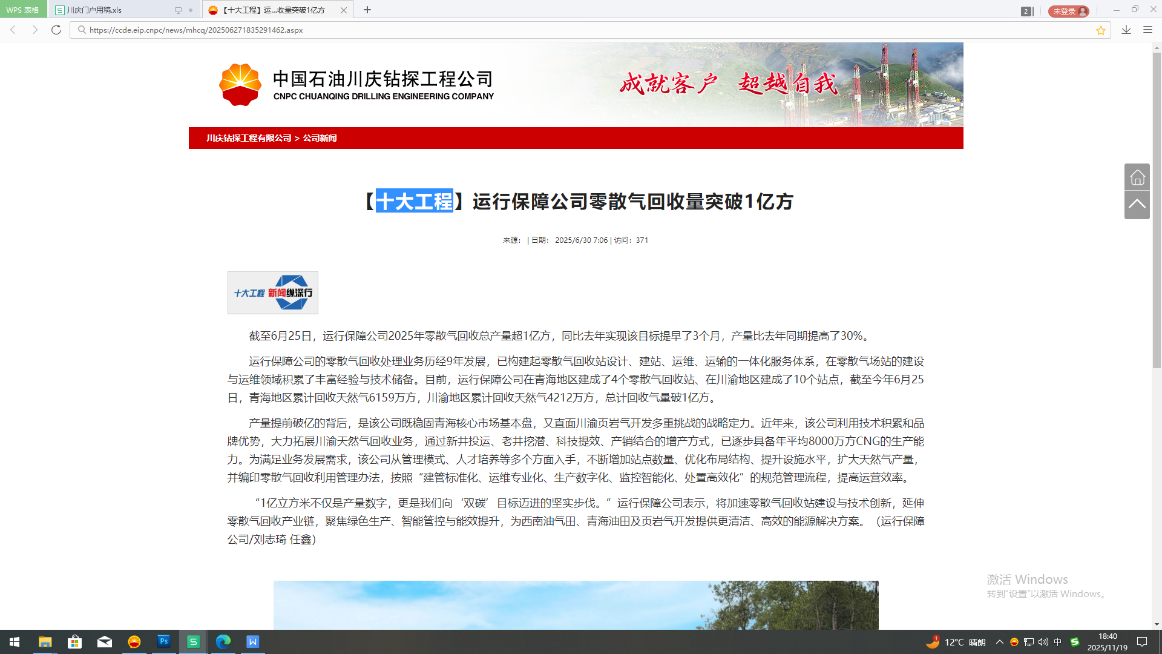Open the downloads icon

[1126, 30]
